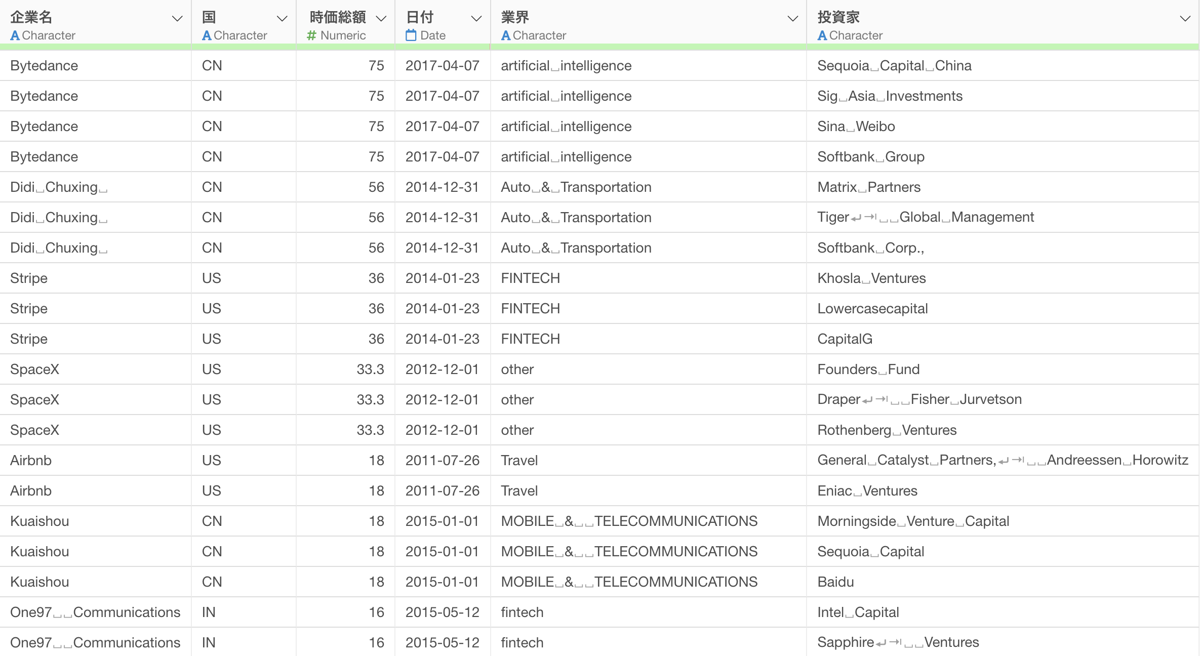The image size is (1200, 656).
Task: Click the Founders Fund investor cell
Action: (1003, 370)
